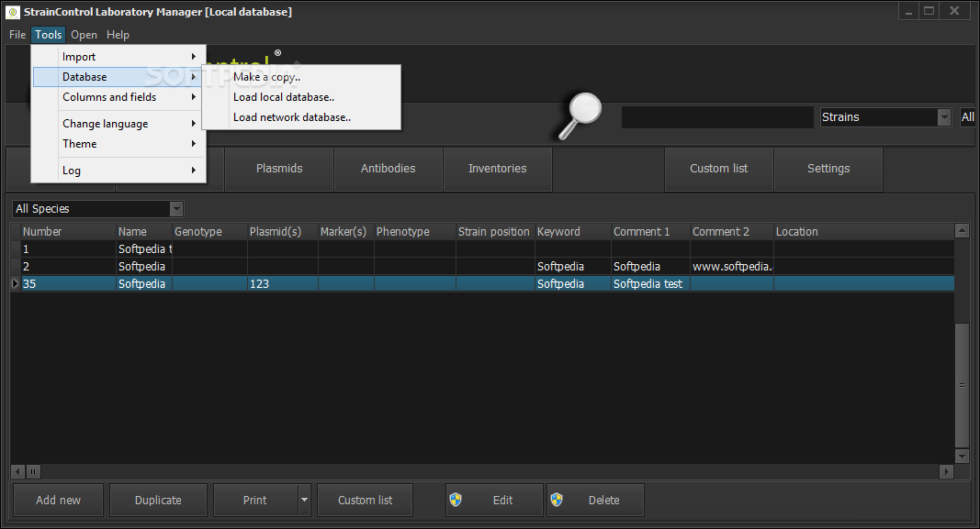Screen dimensions: 980x529
Task: Click the All button beside Strains
Action: click(x=967, y=117)
